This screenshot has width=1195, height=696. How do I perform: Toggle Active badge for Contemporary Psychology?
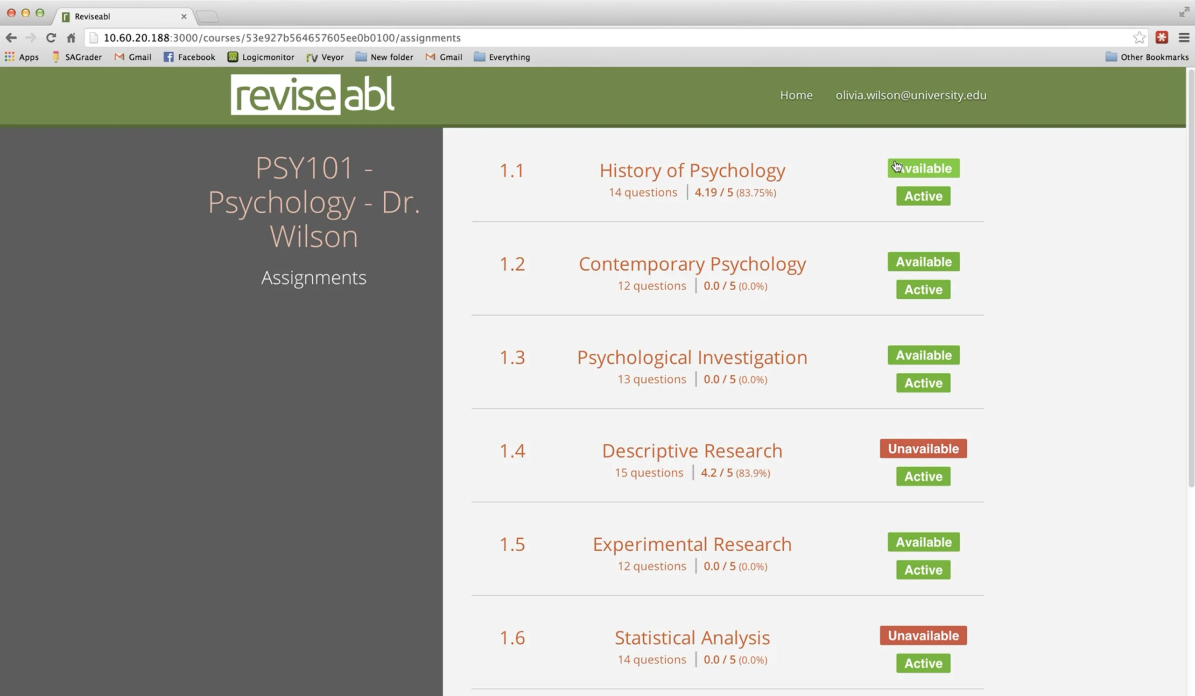[923, 290]
